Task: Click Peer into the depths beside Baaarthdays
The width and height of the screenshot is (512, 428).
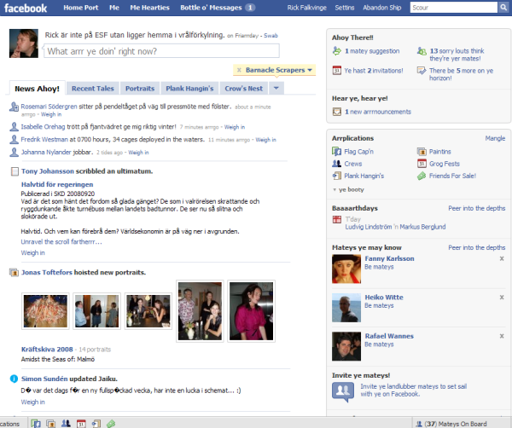Action: tap(477, 208)
